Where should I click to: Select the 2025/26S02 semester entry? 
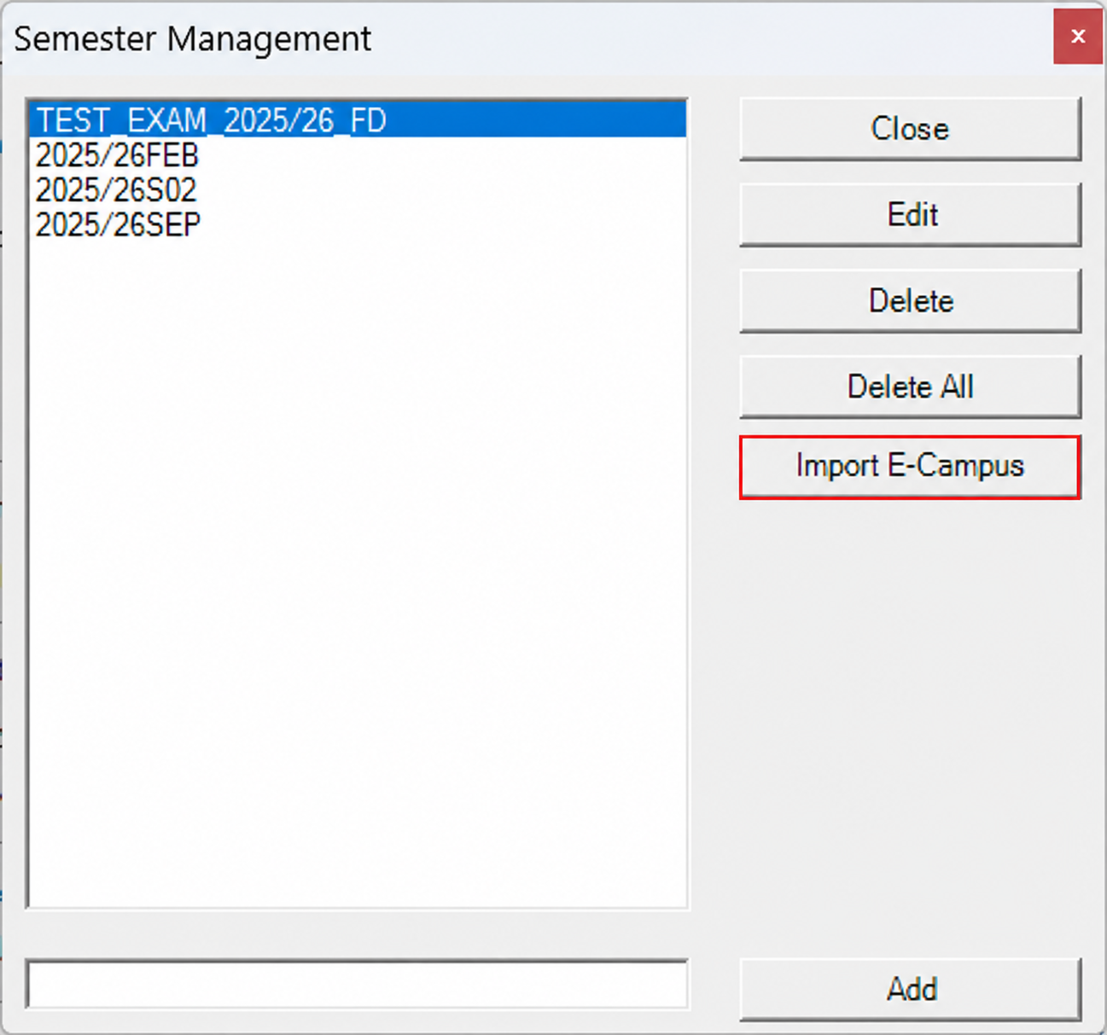(358, 189)
